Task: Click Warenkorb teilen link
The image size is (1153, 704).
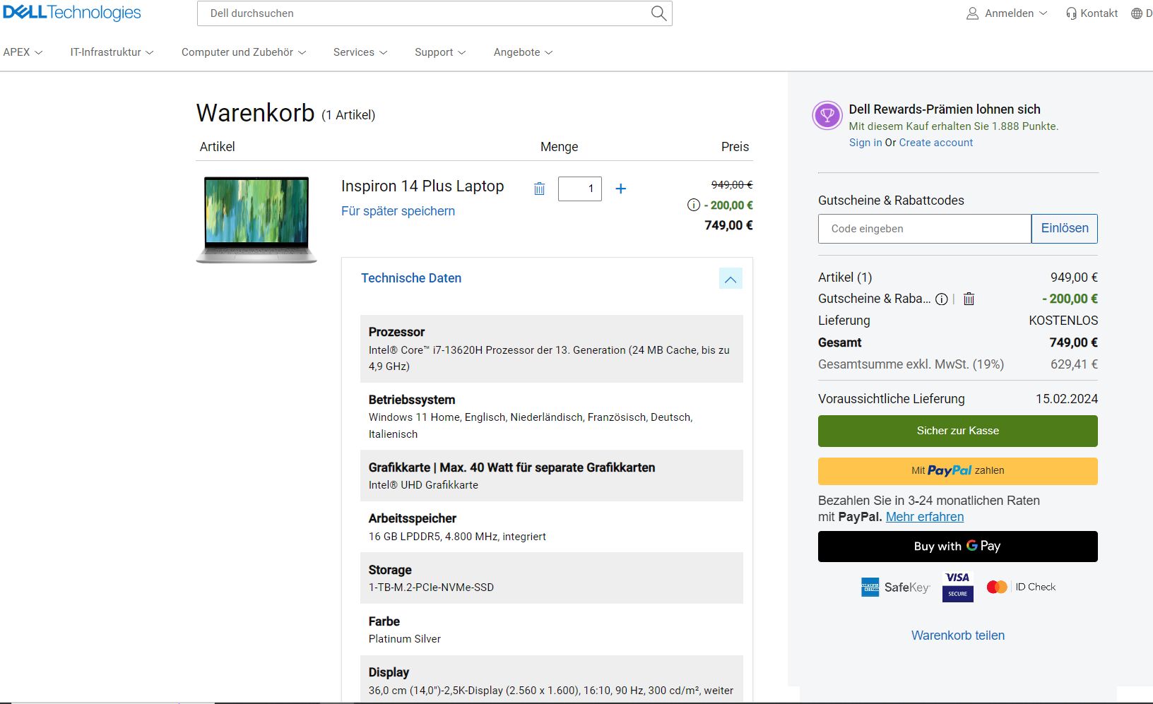Action: point(958,636)
